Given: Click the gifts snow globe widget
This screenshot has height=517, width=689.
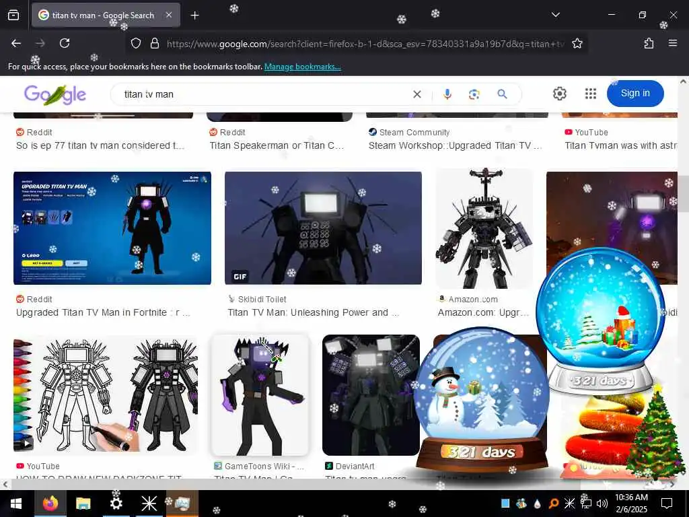Looking at the screenshot, I should (x=601, y=321).
